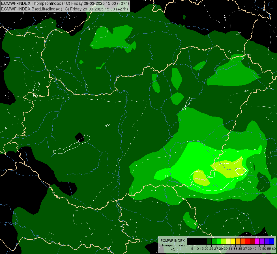Click the dark orange 35–37 legend swatch
Image resolution: width=277 pixels, height=254 pixels.
pos(243,241)
